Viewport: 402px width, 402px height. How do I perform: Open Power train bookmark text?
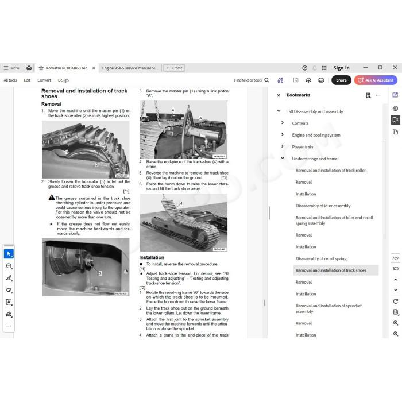tap(303, 147)
